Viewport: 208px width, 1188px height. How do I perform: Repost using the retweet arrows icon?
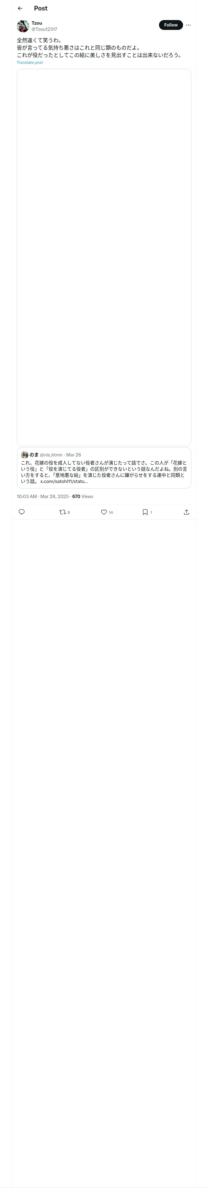(x=63, y=512)
